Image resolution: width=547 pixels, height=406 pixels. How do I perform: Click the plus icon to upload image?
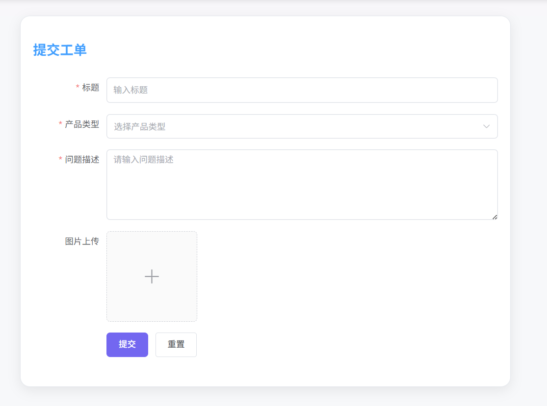click(x=152, y=277)
